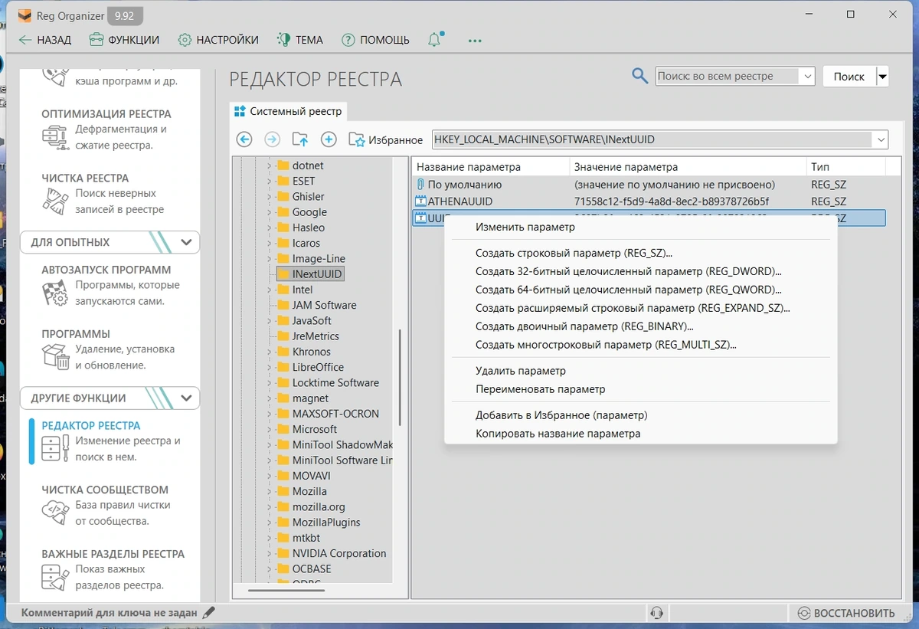
Task: Expand the dotnet tree node
Action: click(x=269, y=165)
